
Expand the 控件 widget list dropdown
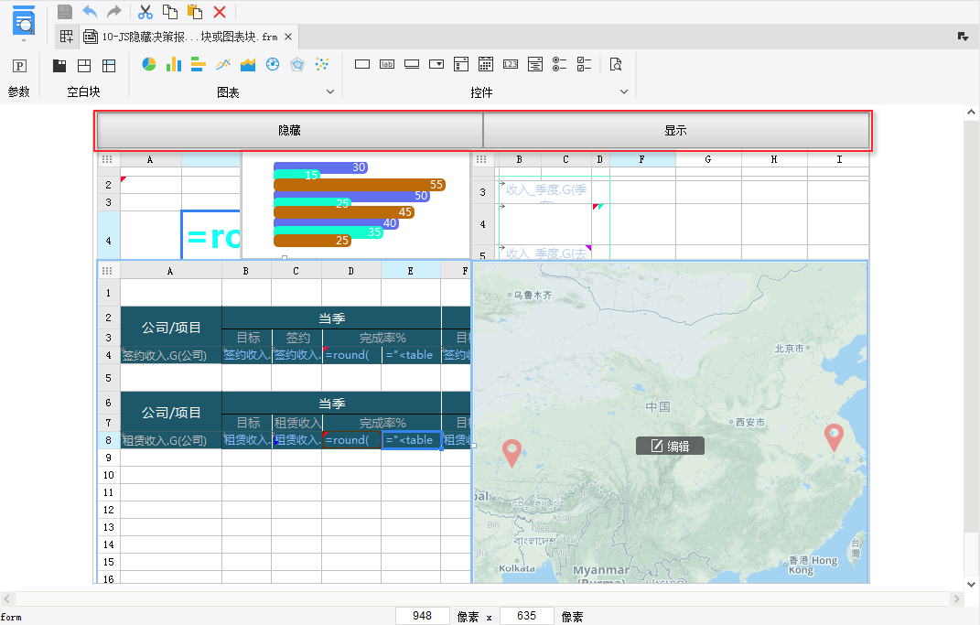pos(624,92)
